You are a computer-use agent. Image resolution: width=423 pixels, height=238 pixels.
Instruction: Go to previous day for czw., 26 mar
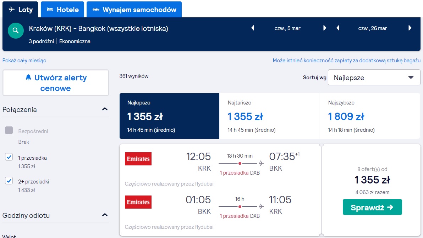(x=338, y=28)
